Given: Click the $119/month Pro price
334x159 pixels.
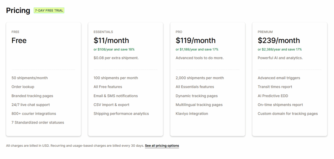Looking at the screenshot, I should pyautogui.click(x=196, y=40).
